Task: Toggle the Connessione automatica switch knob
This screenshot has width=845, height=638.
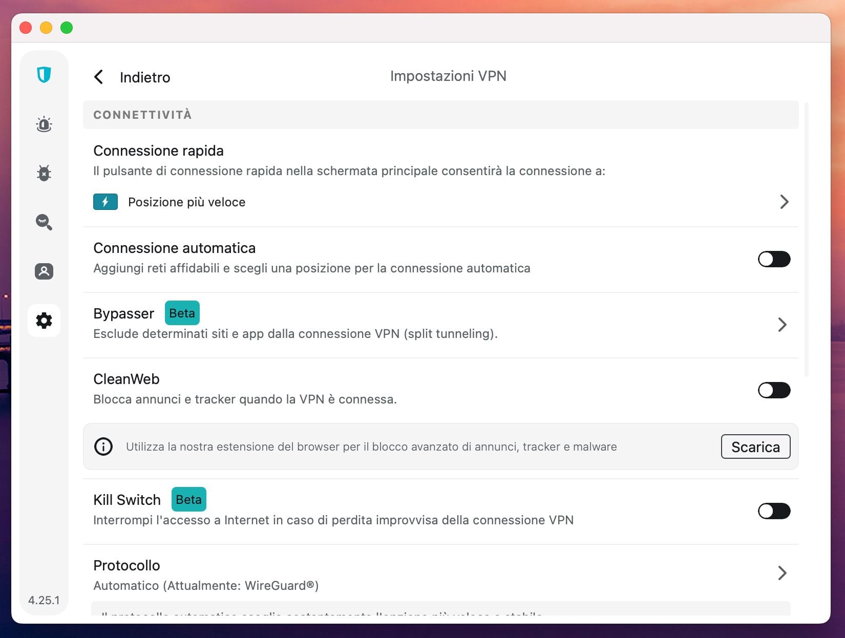Action: coord(765,259)
